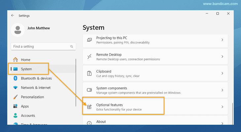Image resolution: width=241 pixels, height=132 pixels.
Task: Open Home in the sidebar
Action: click(43, 60)
